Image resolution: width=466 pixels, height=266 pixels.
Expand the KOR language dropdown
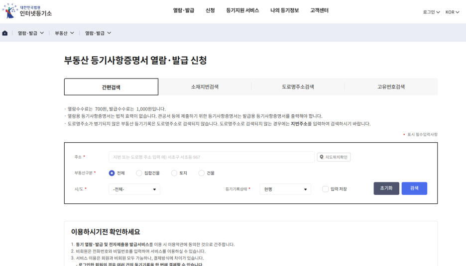coord(453,12)
